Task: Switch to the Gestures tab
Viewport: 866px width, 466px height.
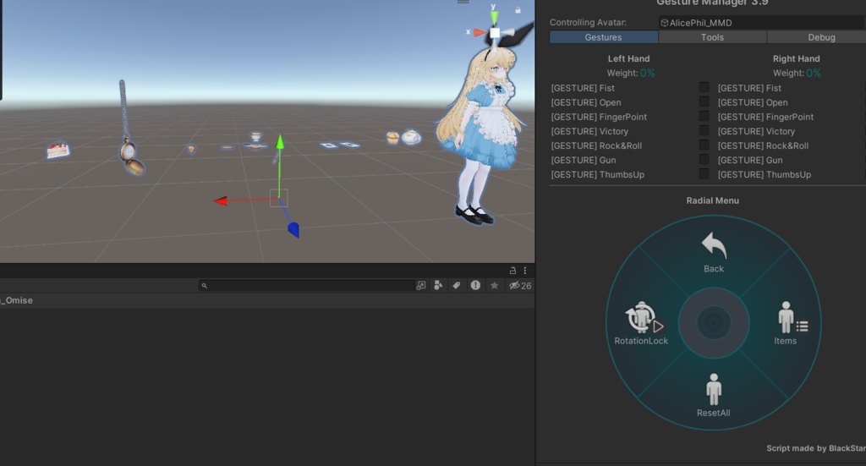Action: coord(604,37)
